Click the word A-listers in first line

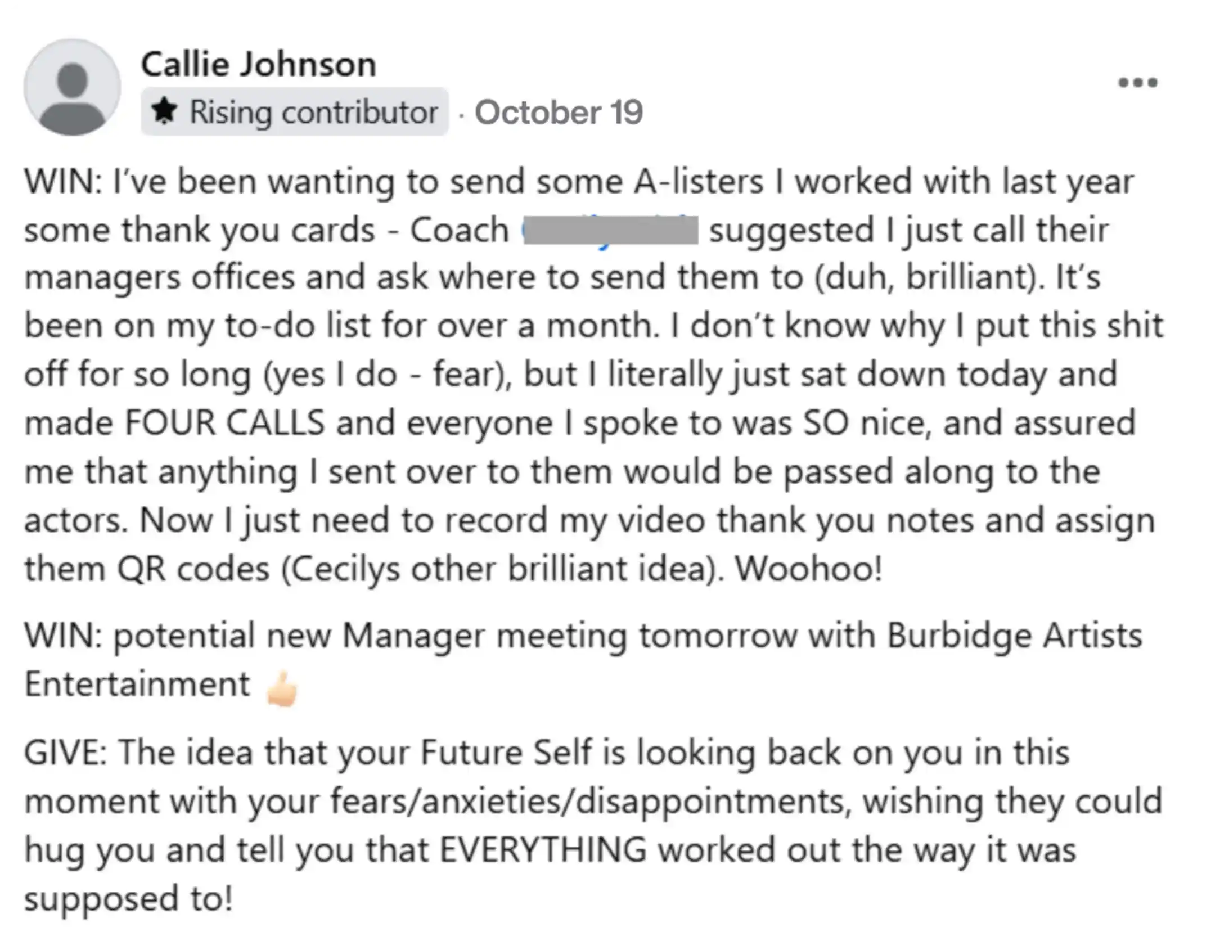point(699,181)
